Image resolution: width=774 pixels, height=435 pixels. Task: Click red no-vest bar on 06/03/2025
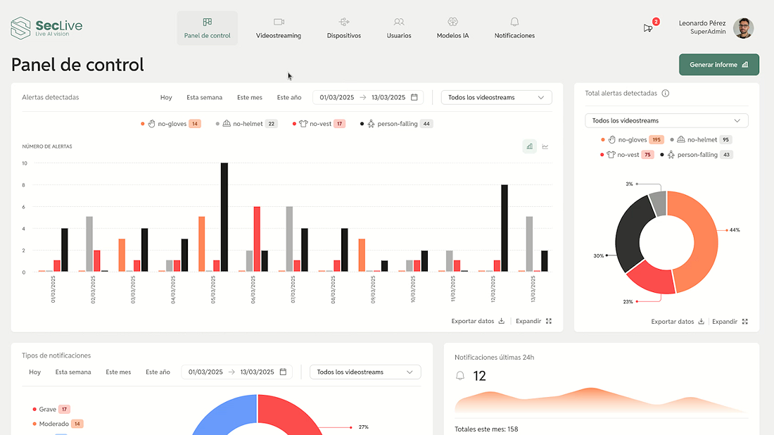[257, 239]
